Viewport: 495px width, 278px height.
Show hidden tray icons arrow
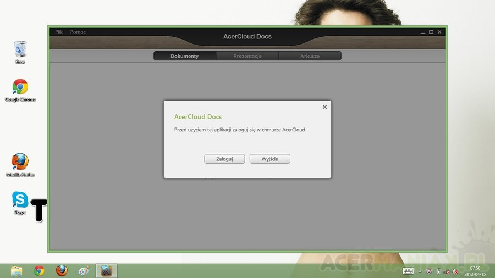tap(420, 271)
